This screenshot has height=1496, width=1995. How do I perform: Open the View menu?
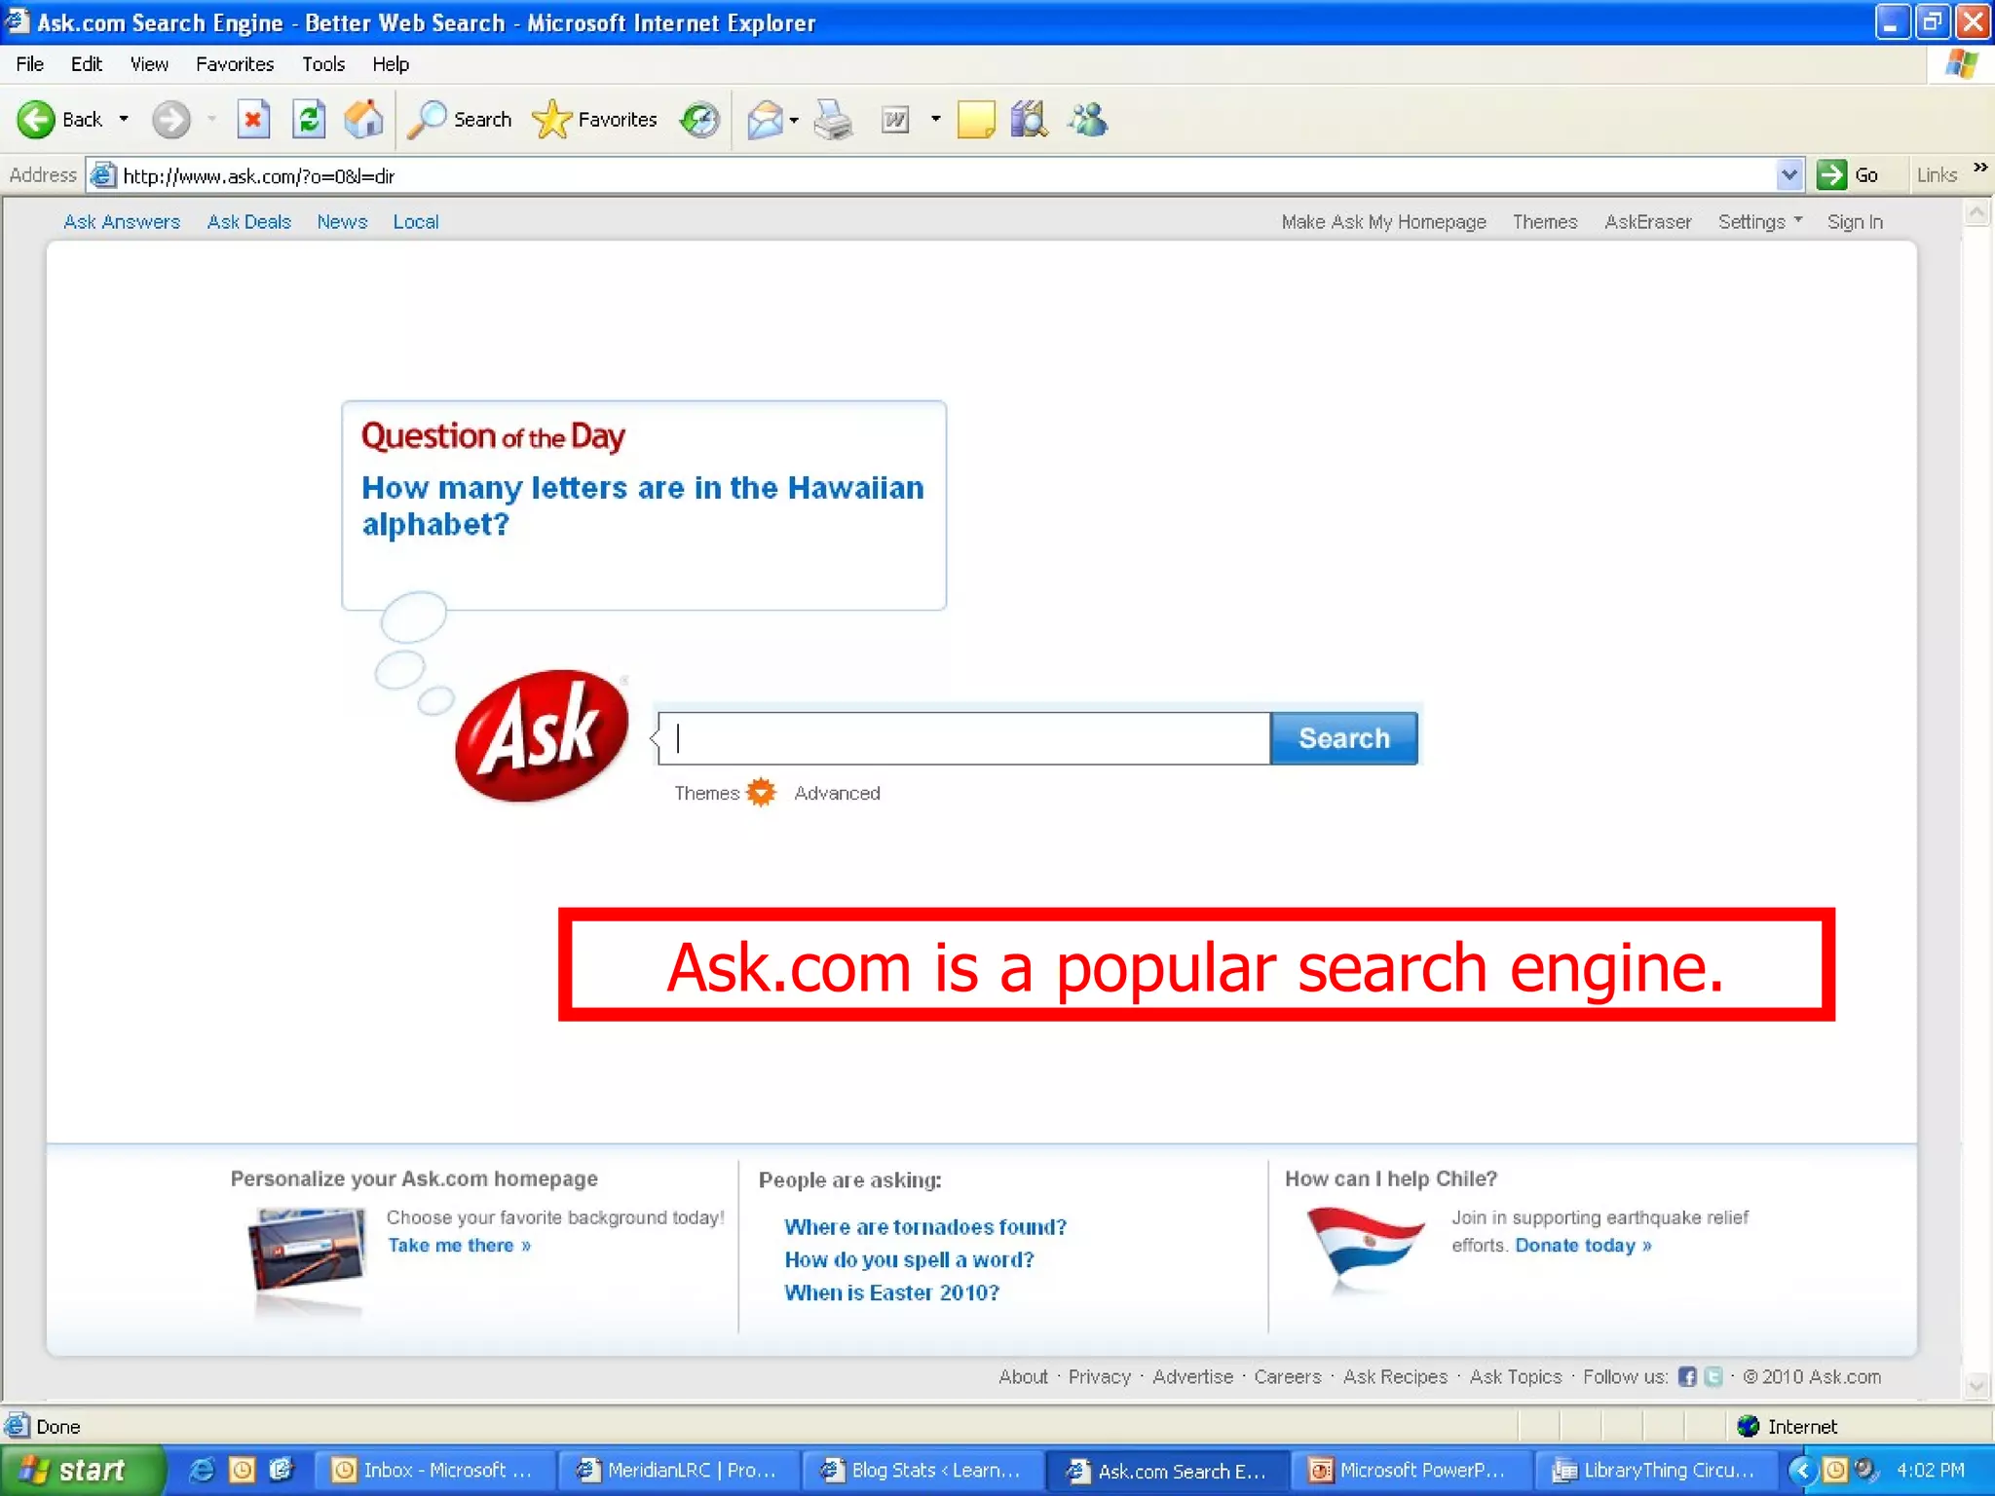149,64
